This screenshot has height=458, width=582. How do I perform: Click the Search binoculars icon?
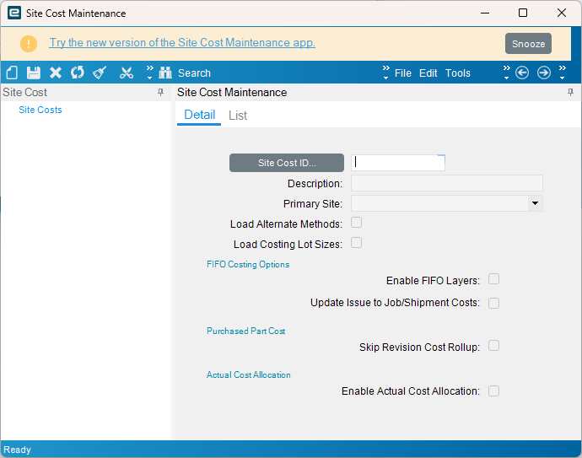point(165,73)
